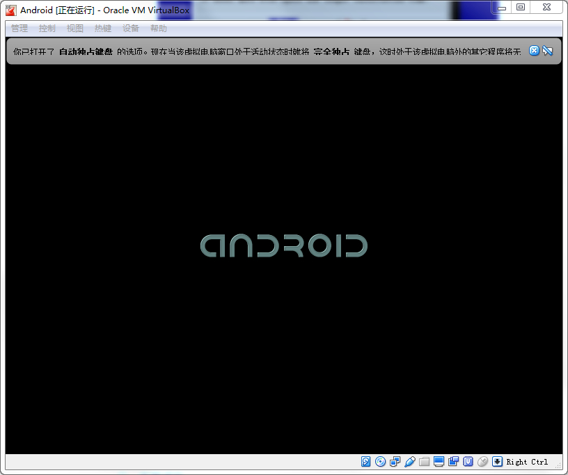
Task: Click the shared folders icon
Action: point(424,462)
